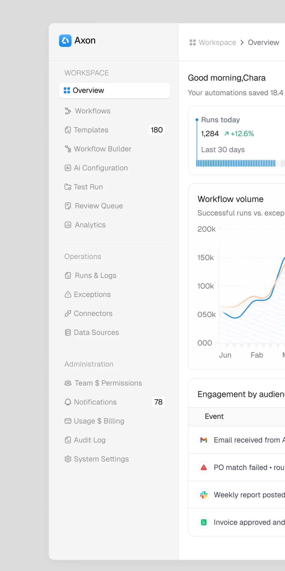Click the Runs today value 1,284

(210, 134)
